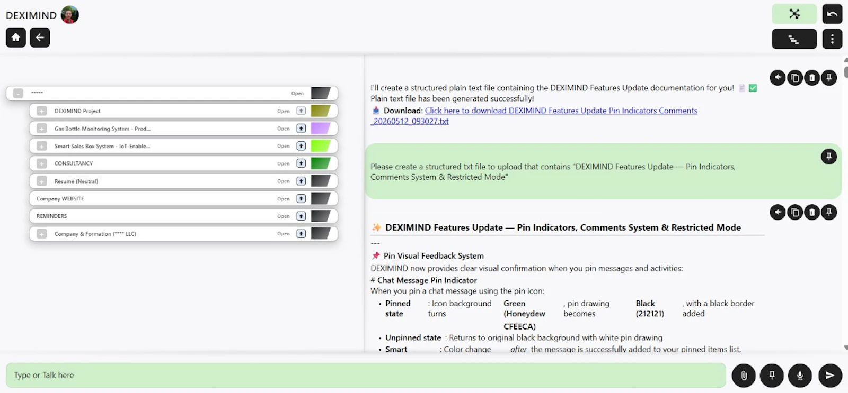Screen dimensions: 848x393
Task: Click the Pin Visual Feedback System heading
Action: point(434,255)
